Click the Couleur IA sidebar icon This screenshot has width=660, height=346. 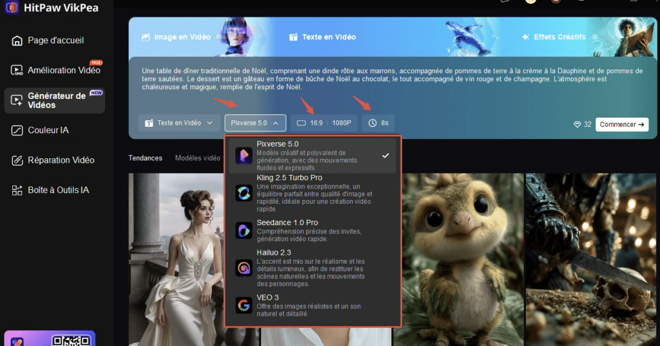(17, 130)
